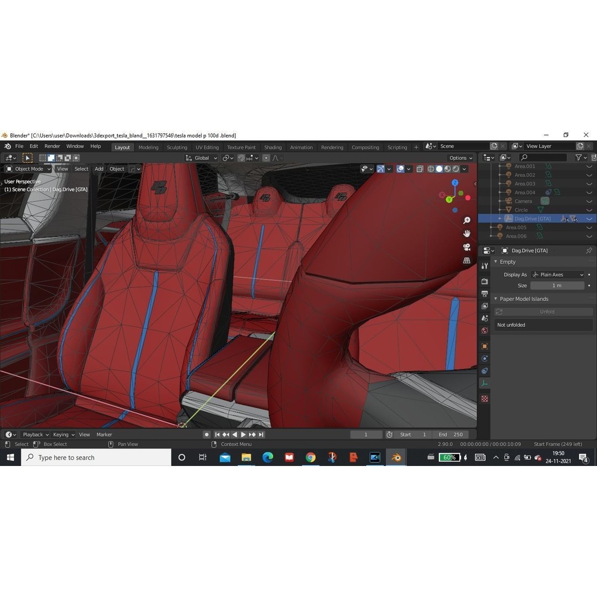
Task: Open Physics Properties tab
Action: click(485, 358)
